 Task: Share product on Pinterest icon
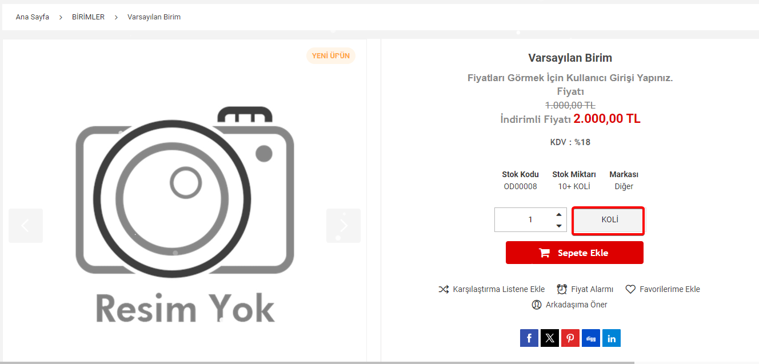click(570, 338)
